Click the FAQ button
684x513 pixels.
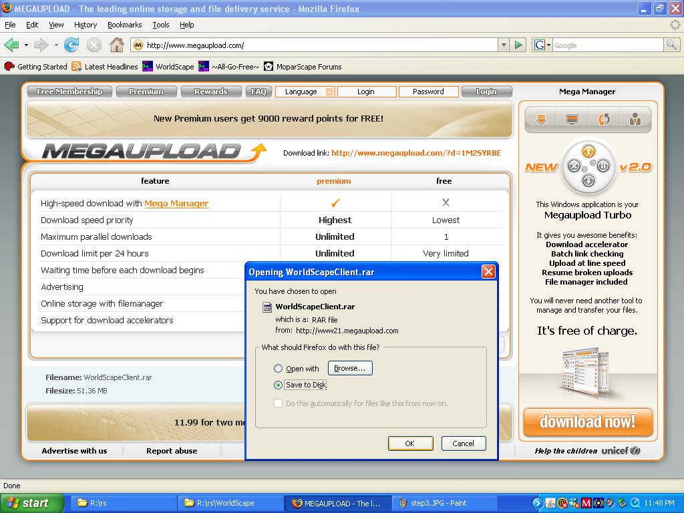click(x=259, y=92)
